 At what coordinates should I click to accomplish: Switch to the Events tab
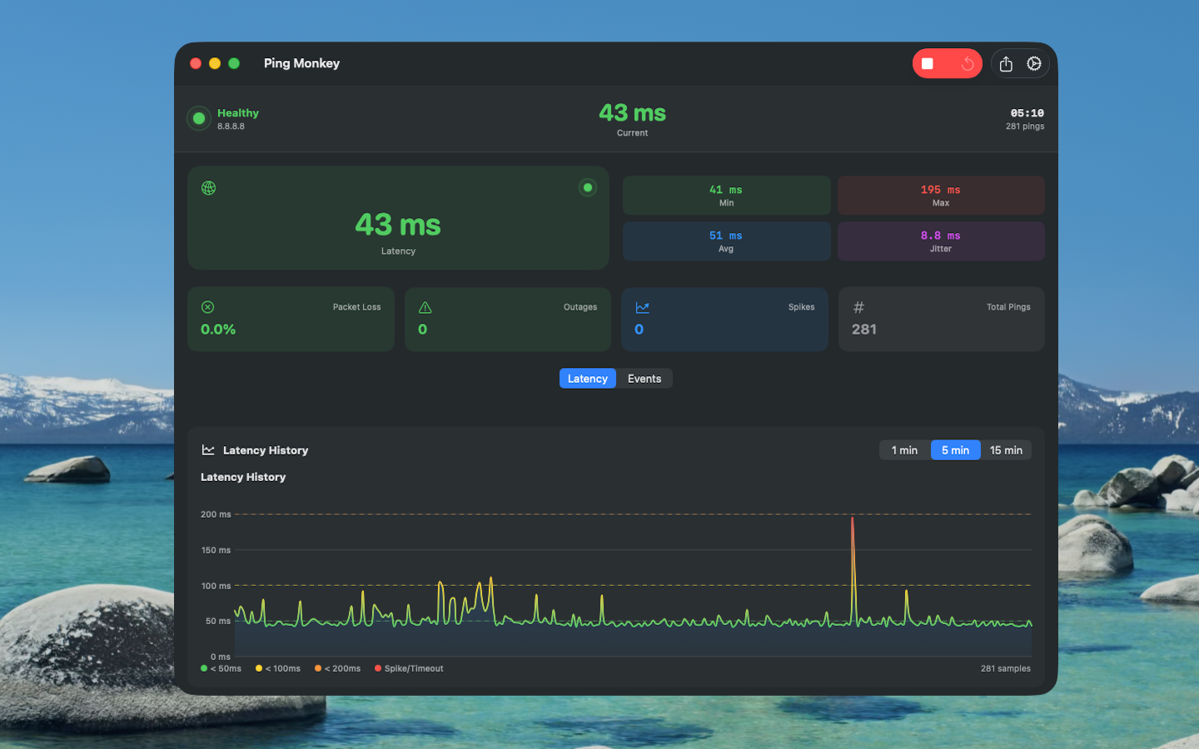click(644, 378)
